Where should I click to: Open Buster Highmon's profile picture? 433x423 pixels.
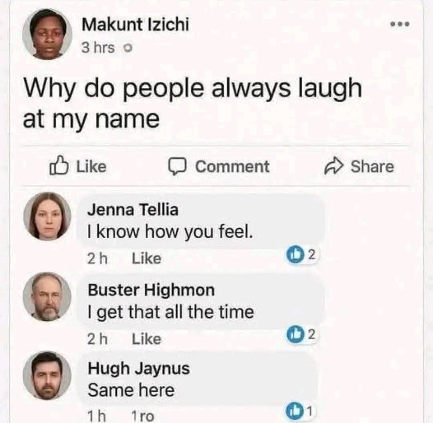pyautogui.click(x=47, y=296)
